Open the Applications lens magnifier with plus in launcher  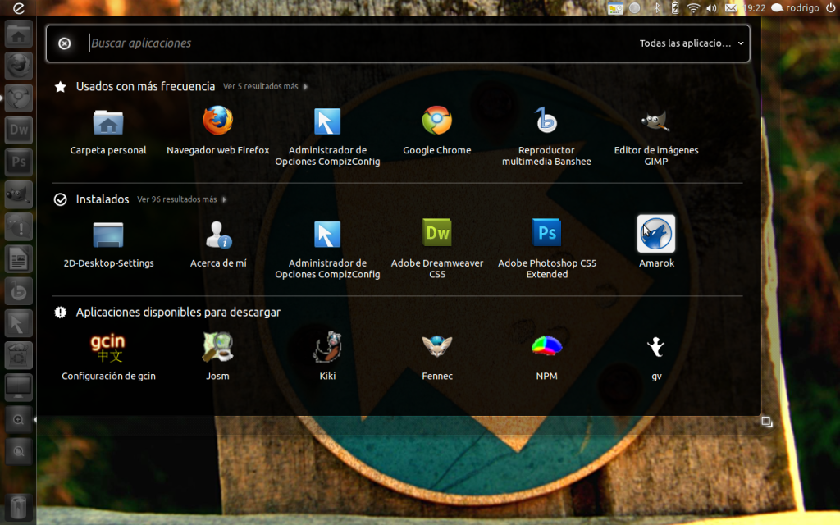(x=19, y=419)
